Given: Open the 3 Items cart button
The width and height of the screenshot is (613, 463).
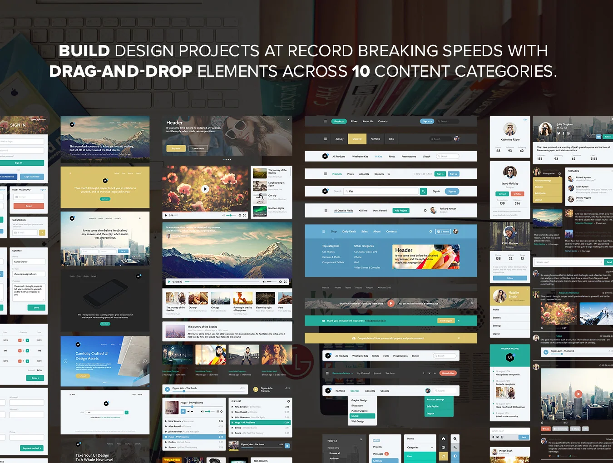Looking at the screenshot, I should [x=443, y=231].
